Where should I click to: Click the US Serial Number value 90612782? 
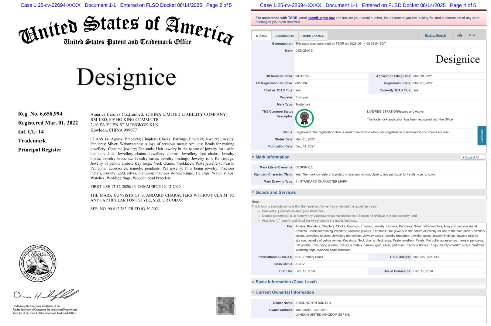(302, 76)
